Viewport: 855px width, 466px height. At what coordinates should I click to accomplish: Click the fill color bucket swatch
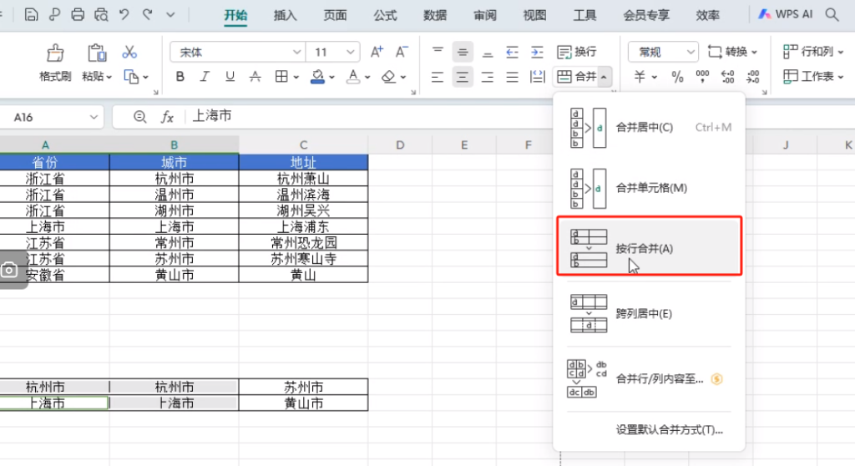click(x=317, y=77)
